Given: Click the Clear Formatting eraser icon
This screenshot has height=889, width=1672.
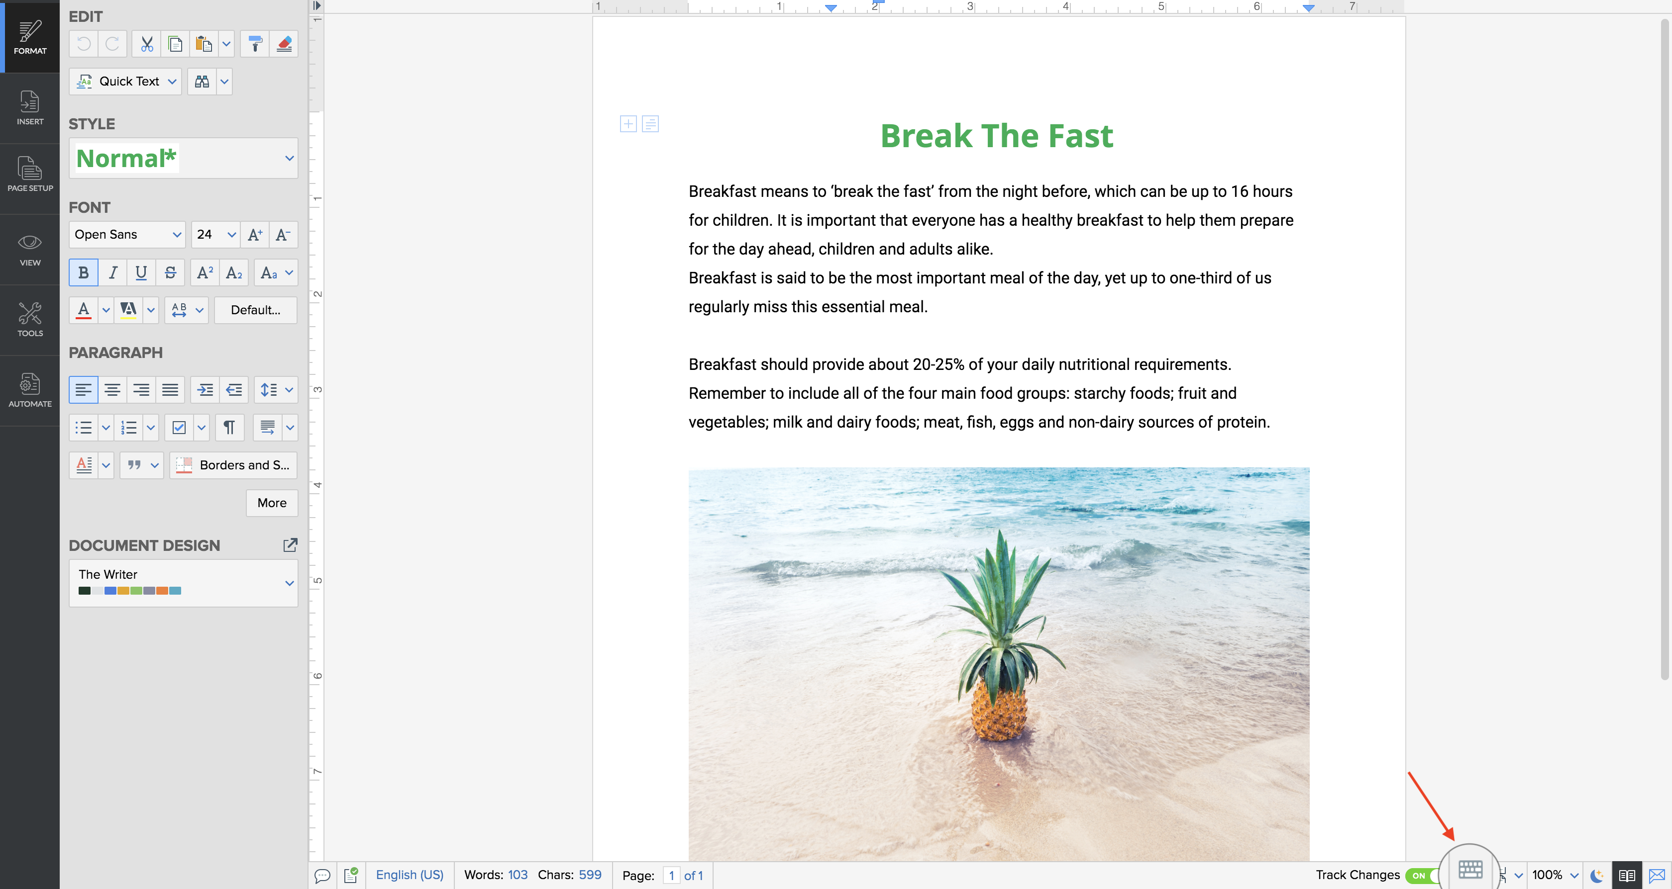Looking at the screenshot, I should click(x=284, y=44).
